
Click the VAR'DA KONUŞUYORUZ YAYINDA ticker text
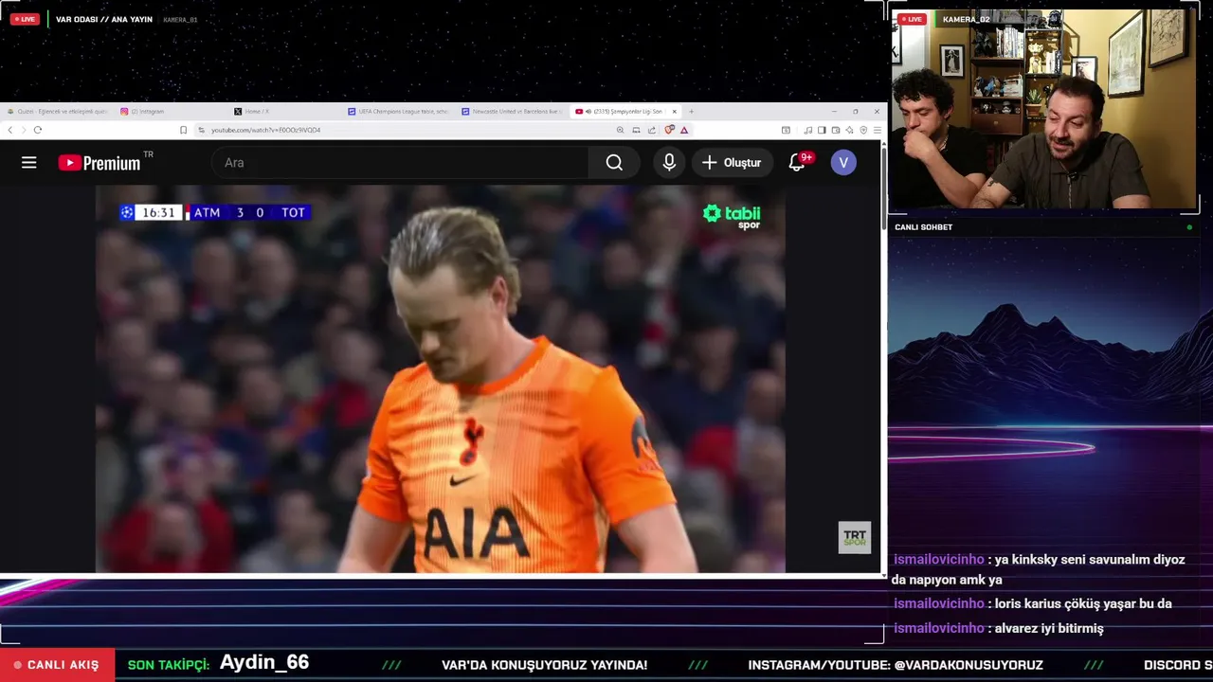tap(545, 665)
